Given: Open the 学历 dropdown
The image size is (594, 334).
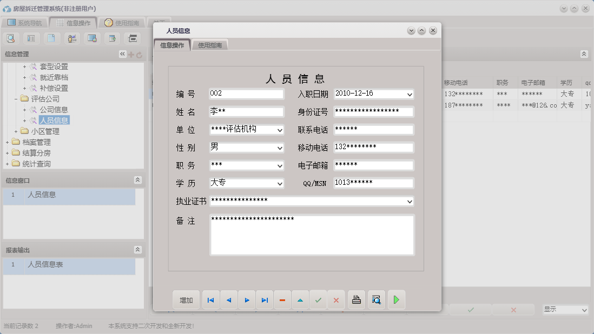Looking at the screenshot, I should tap(280, 183).
